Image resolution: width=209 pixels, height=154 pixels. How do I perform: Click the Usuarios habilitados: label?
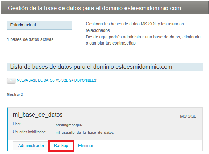[x=30, y=132]
